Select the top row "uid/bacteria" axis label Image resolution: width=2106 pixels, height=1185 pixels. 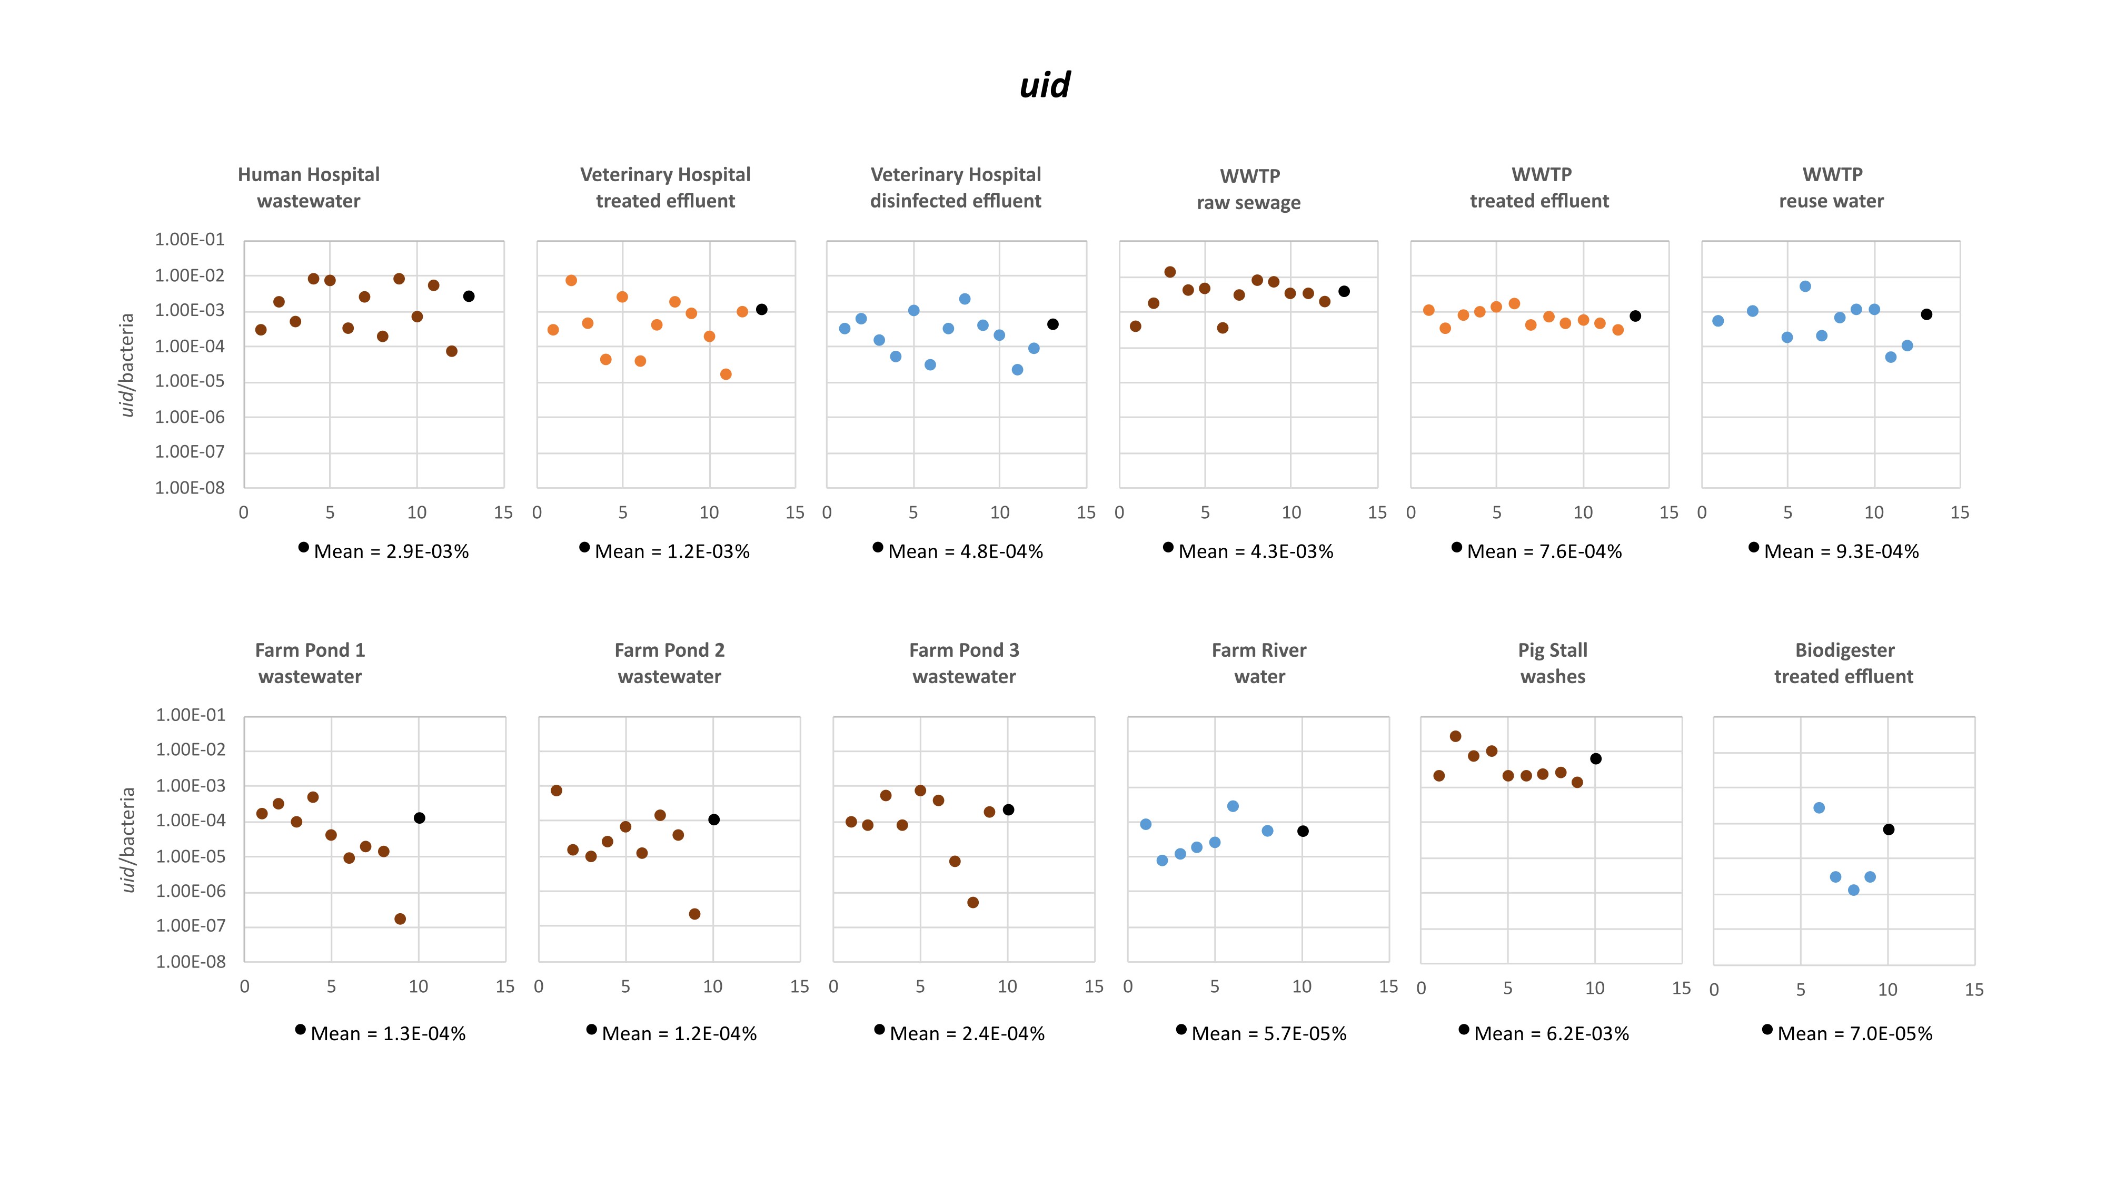(x=127, y=365)
